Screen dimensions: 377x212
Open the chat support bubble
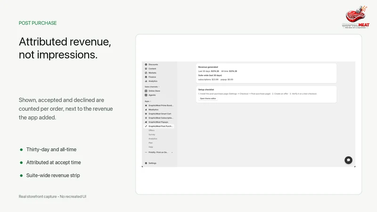click(x=348, y=160)
